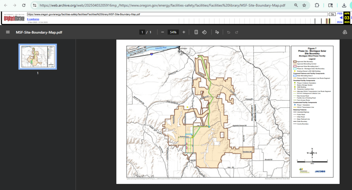
Task: View site information icon in address bar
Action: point(34,5)
